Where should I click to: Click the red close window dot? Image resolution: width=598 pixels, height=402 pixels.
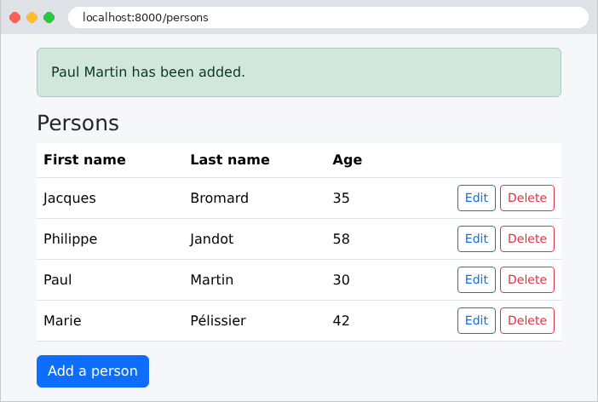coord(14,18)
